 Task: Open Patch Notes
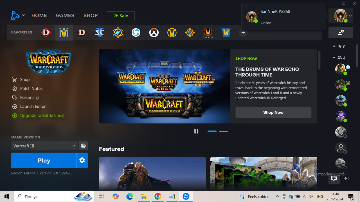click(27, 89)
